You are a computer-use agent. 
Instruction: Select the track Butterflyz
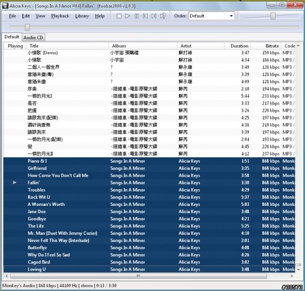coord(149,248)
